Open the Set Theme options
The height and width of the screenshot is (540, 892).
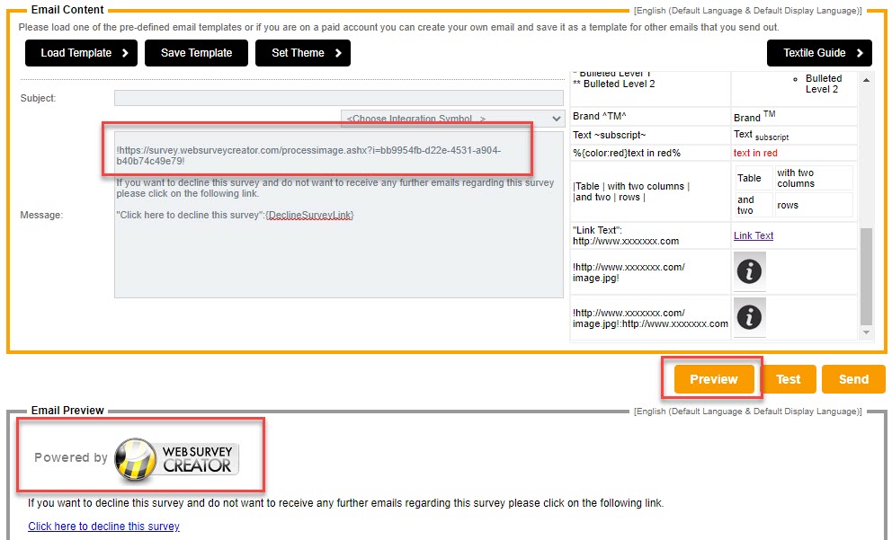coord(302,53)
